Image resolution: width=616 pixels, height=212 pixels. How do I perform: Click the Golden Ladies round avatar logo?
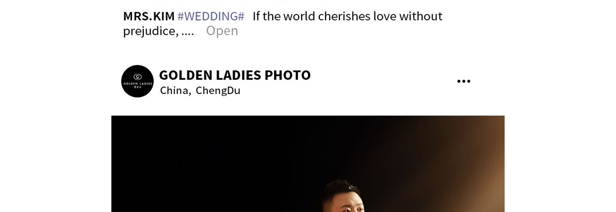pos(137,81)
